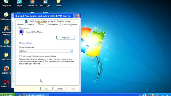Image resolution: width=171 pixels, height=96 pixels.
Task: Switch to the Troubleshoot tab
Action: 53,25
